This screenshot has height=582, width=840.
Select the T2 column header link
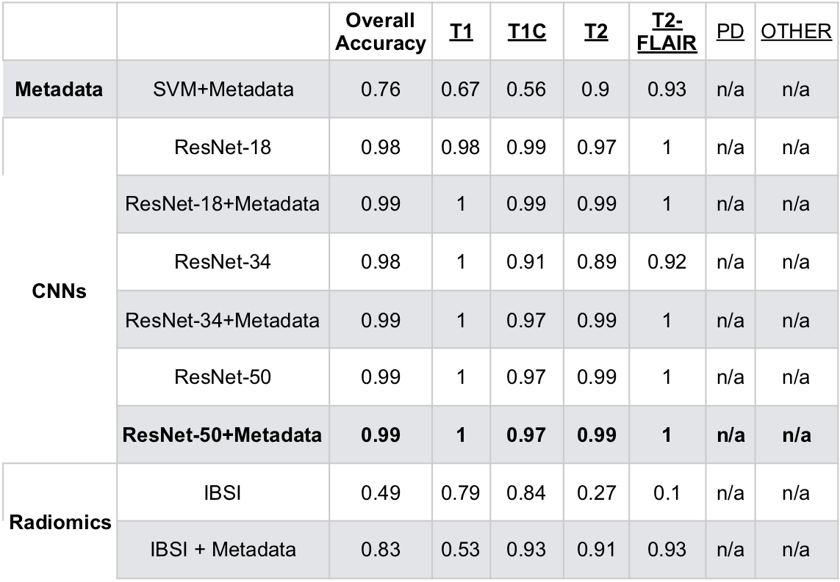(597, 34)
